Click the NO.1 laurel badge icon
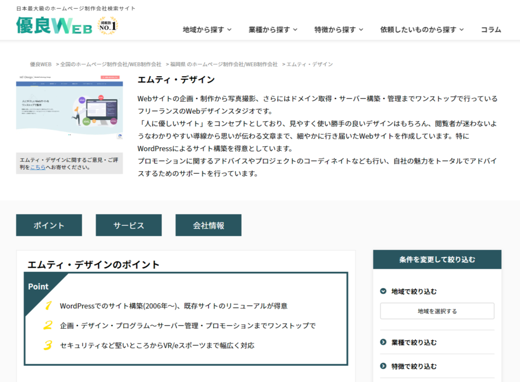520x382 pixels. coord(108,25)
